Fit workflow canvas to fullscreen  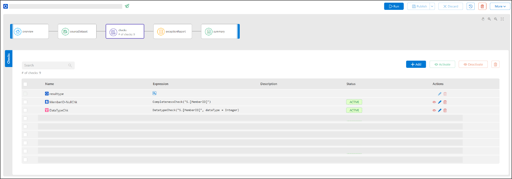point(502,19)
